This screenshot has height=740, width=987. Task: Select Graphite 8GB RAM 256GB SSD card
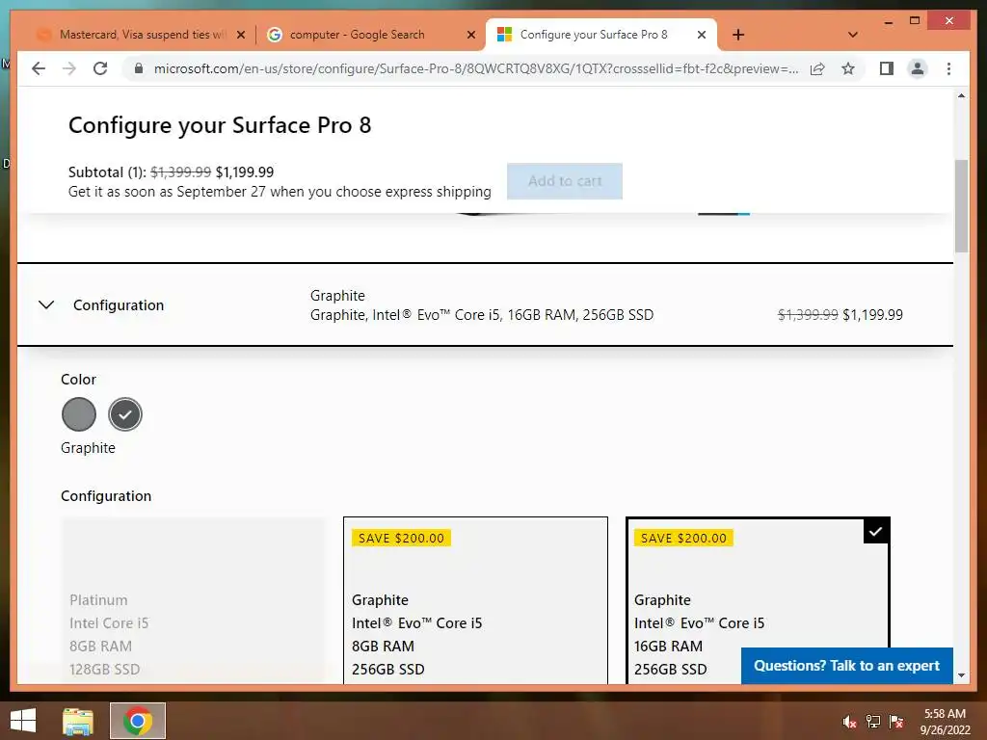point(476,600)
